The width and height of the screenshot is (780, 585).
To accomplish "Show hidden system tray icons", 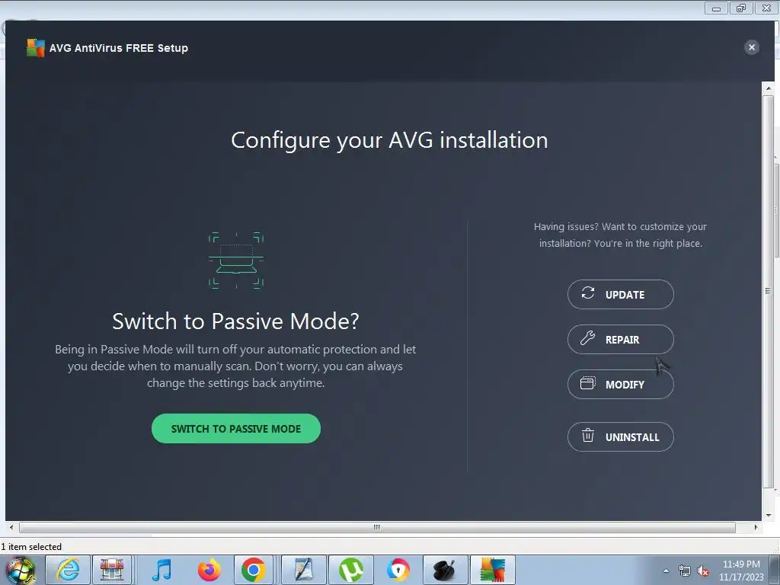I will tap(666, 571).
